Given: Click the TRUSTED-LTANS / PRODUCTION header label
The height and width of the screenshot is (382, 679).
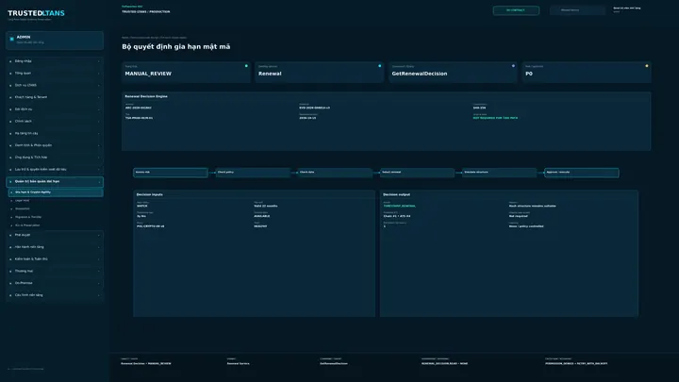Looking at the screenshot, I should coord(146,12).
